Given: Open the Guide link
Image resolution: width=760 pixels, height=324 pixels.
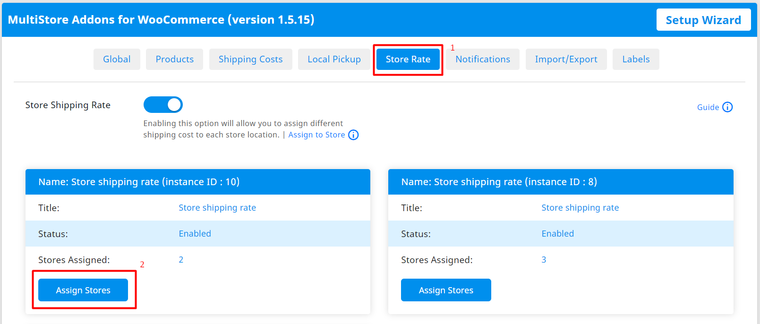Looking at the screenshot, I should tap(708, 107).
